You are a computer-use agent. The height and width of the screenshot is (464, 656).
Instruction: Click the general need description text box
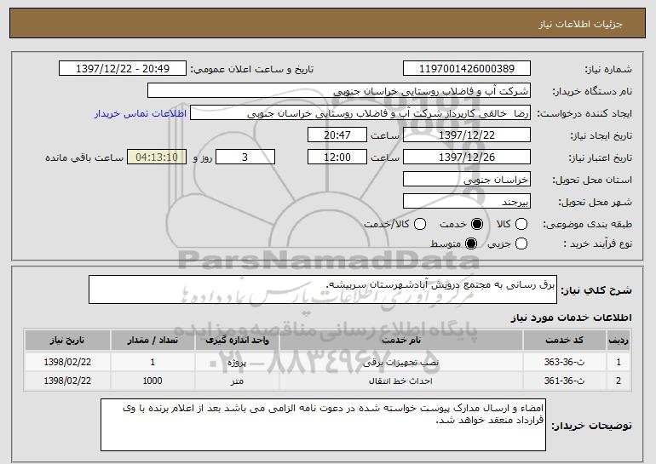[x=323, y=289]
